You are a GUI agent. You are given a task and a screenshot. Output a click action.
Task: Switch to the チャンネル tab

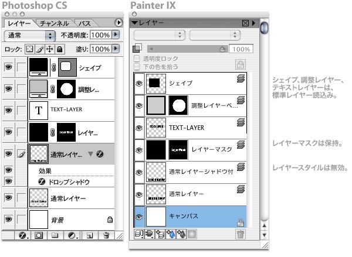[55, 23]
